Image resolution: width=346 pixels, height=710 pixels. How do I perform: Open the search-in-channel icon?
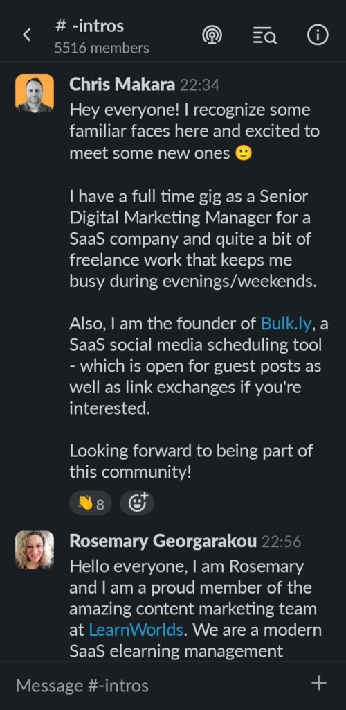264,35
